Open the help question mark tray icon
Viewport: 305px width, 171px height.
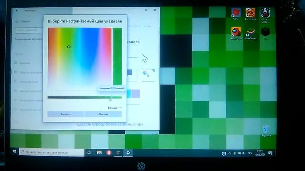tap(224, 153)
